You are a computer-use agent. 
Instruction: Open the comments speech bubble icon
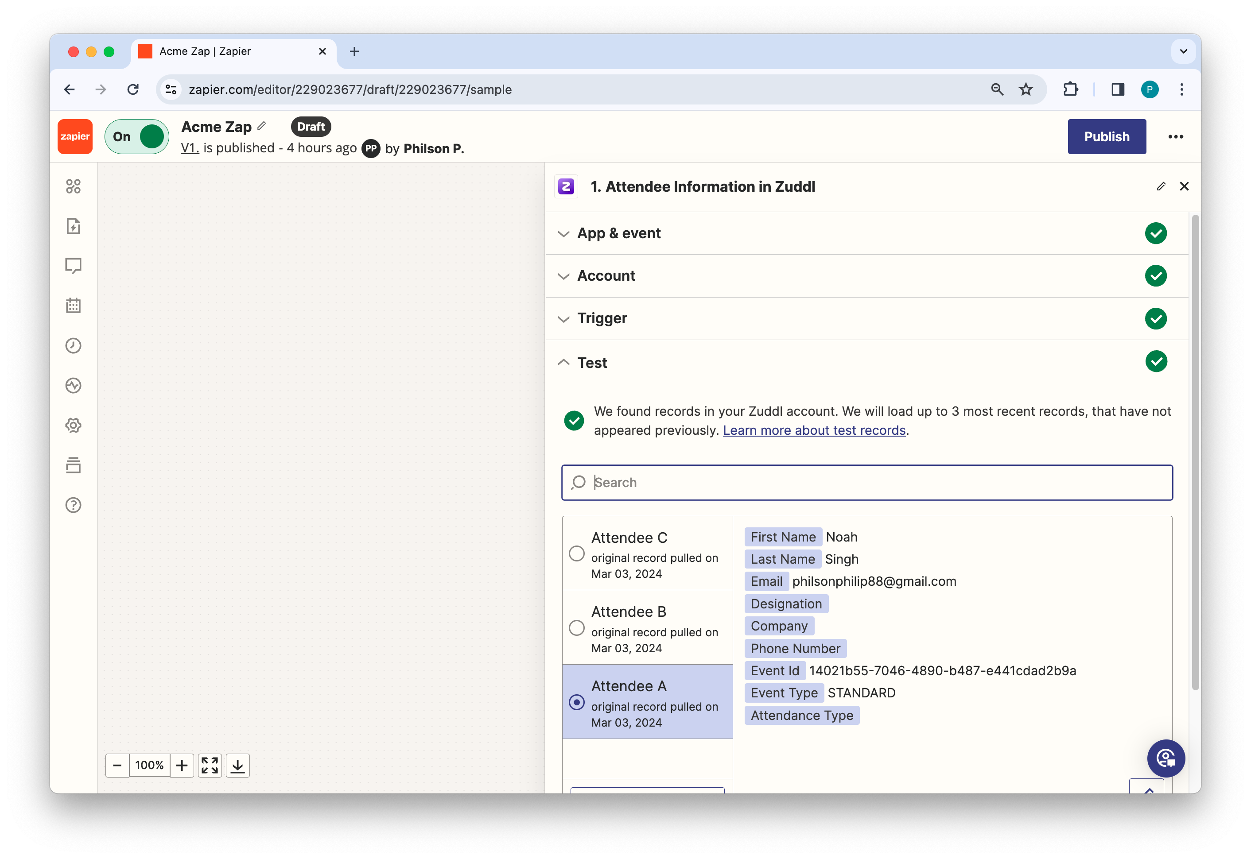click(73, 265)
